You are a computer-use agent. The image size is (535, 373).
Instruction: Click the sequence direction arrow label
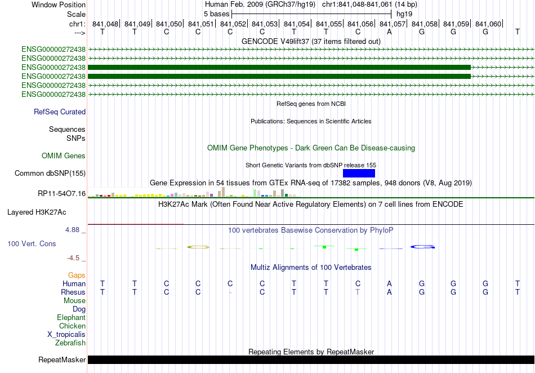tap(79, 33)
